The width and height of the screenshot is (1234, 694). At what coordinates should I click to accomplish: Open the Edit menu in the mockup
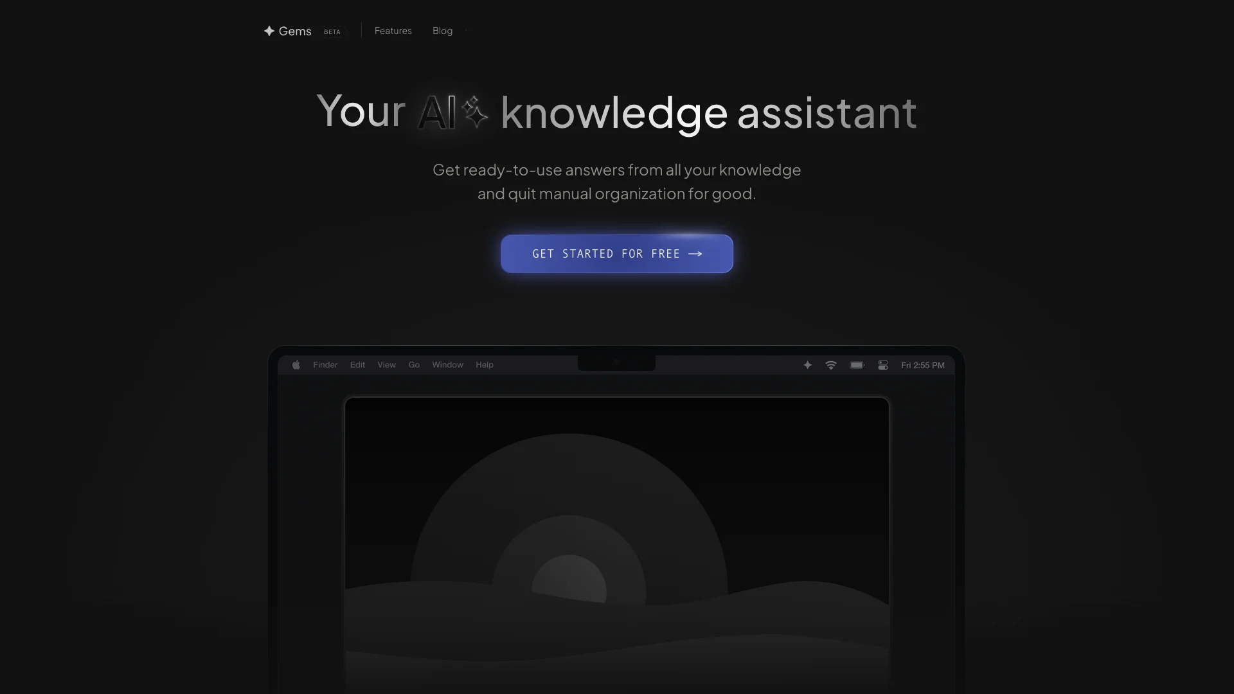click(x=357, y=365)
